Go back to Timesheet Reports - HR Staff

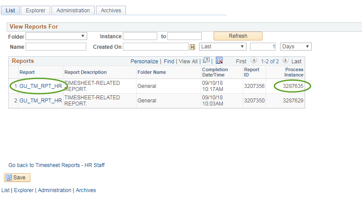tap(56, 165)
